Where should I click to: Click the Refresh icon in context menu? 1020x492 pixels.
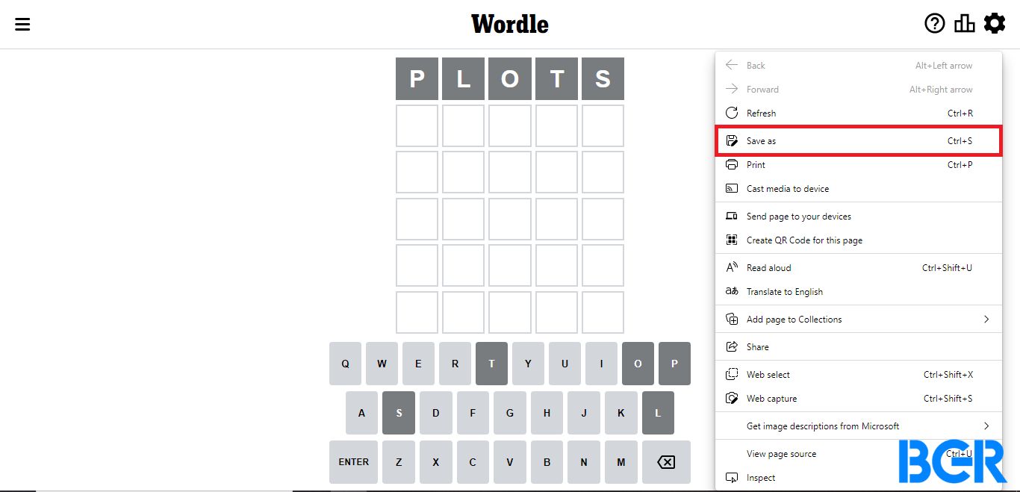732,113
